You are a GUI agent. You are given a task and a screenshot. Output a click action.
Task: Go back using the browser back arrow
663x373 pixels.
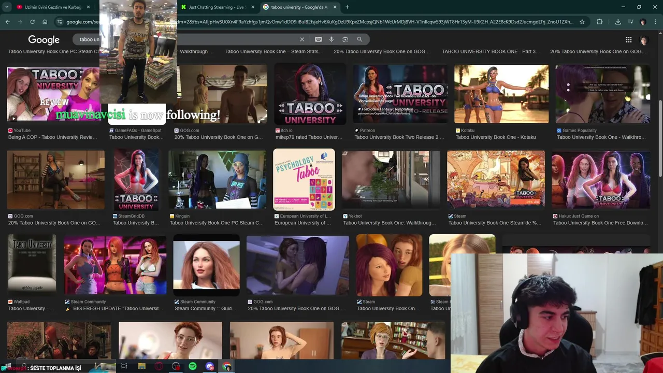point(7,22)
